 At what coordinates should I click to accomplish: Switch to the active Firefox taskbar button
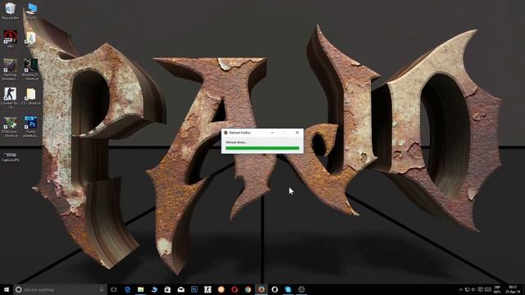point(261,289)
